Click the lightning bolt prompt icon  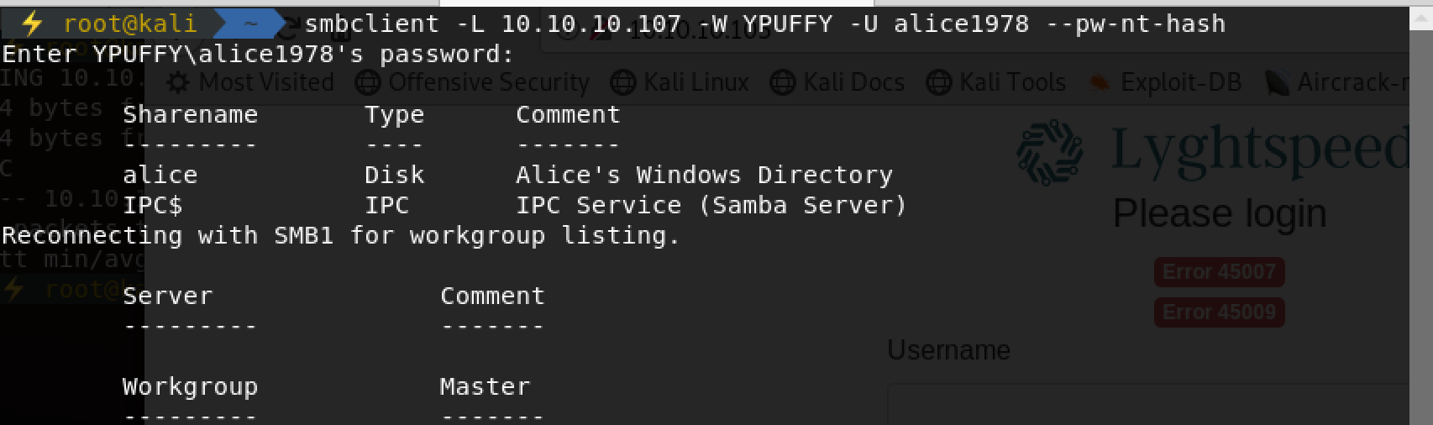[31, 24]
